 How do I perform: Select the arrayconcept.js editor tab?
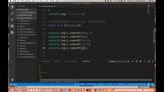[47, 6]
